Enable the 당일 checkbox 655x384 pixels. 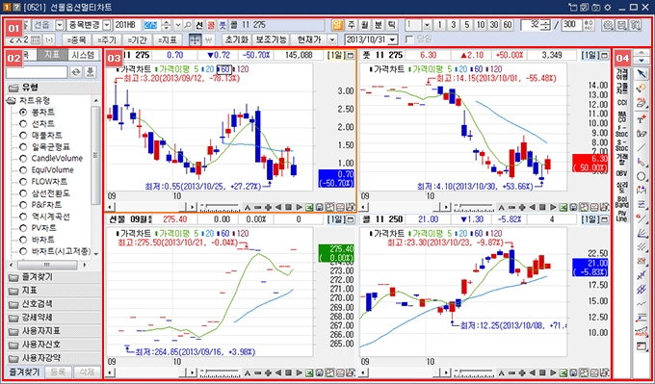pyautogui.click(x=410, y=39)
